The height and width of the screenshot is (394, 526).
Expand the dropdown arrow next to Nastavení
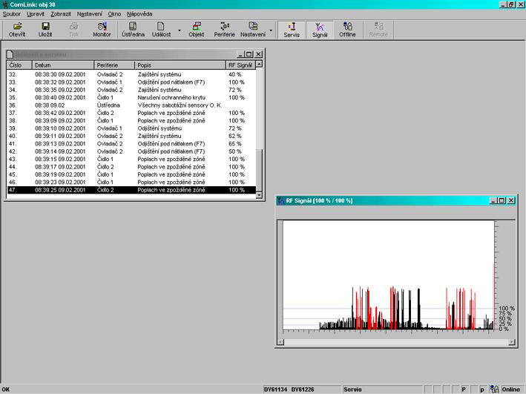271,30
